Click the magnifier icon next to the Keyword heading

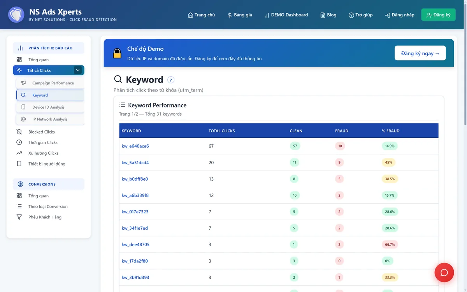(x=118, y=79)
